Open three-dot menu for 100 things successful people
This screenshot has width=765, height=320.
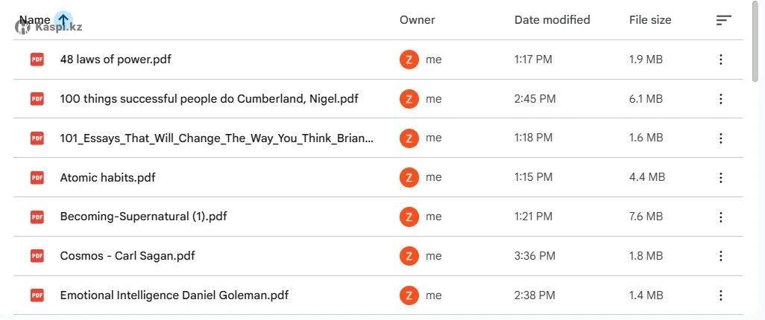pyautogui.click(x=720, y=99)
